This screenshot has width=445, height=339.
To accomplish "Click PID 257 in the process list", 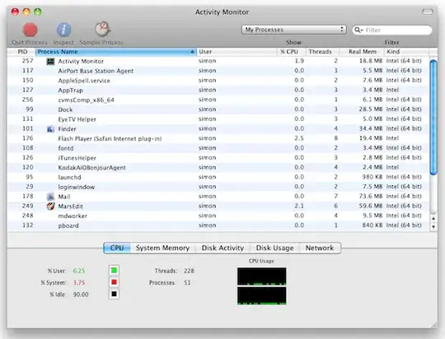I will point(27,61).
